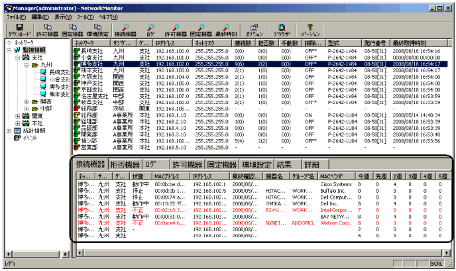Viewport: 456px width, 271px height.
Task: Open オプション from the toolbar
Action: tap(254, 28)
